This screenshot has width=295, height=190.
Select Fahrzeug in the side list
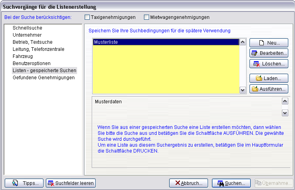pyautogui.click(x=23, y=56)
